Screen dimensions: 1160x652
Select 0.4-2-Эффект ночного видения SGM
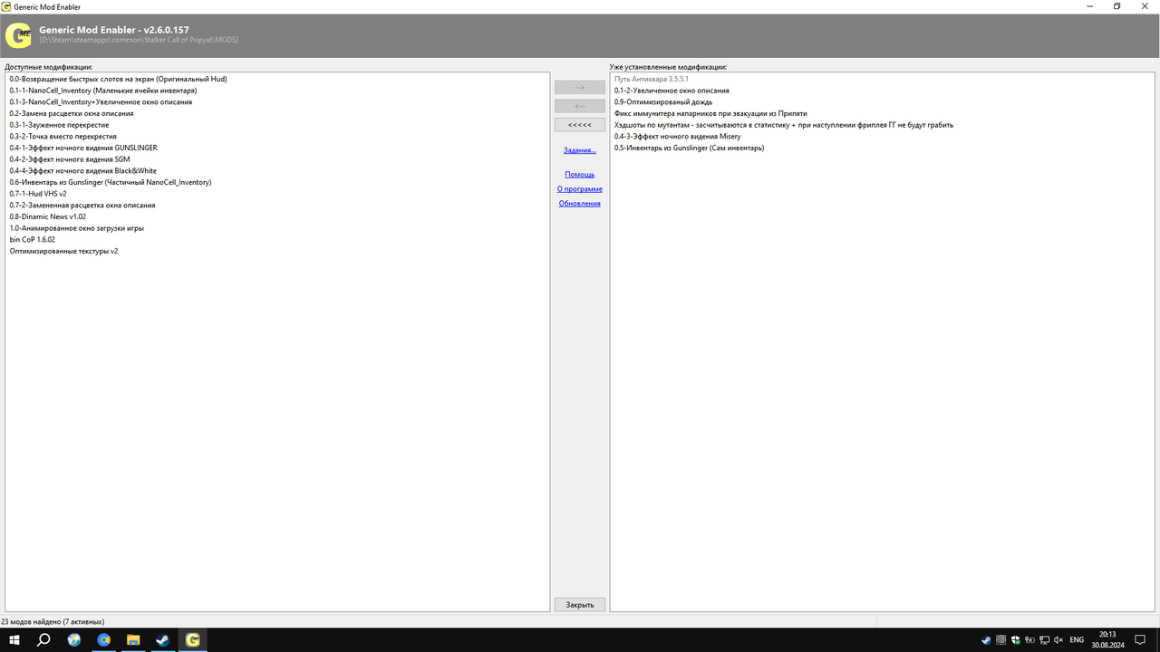point(70,159)
